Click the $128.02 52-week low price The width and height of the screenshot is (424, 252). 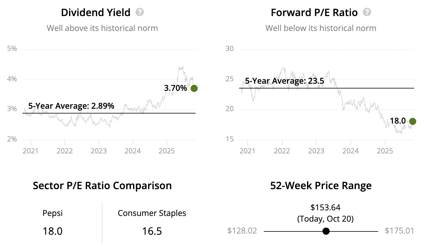(x=242, y=231)
